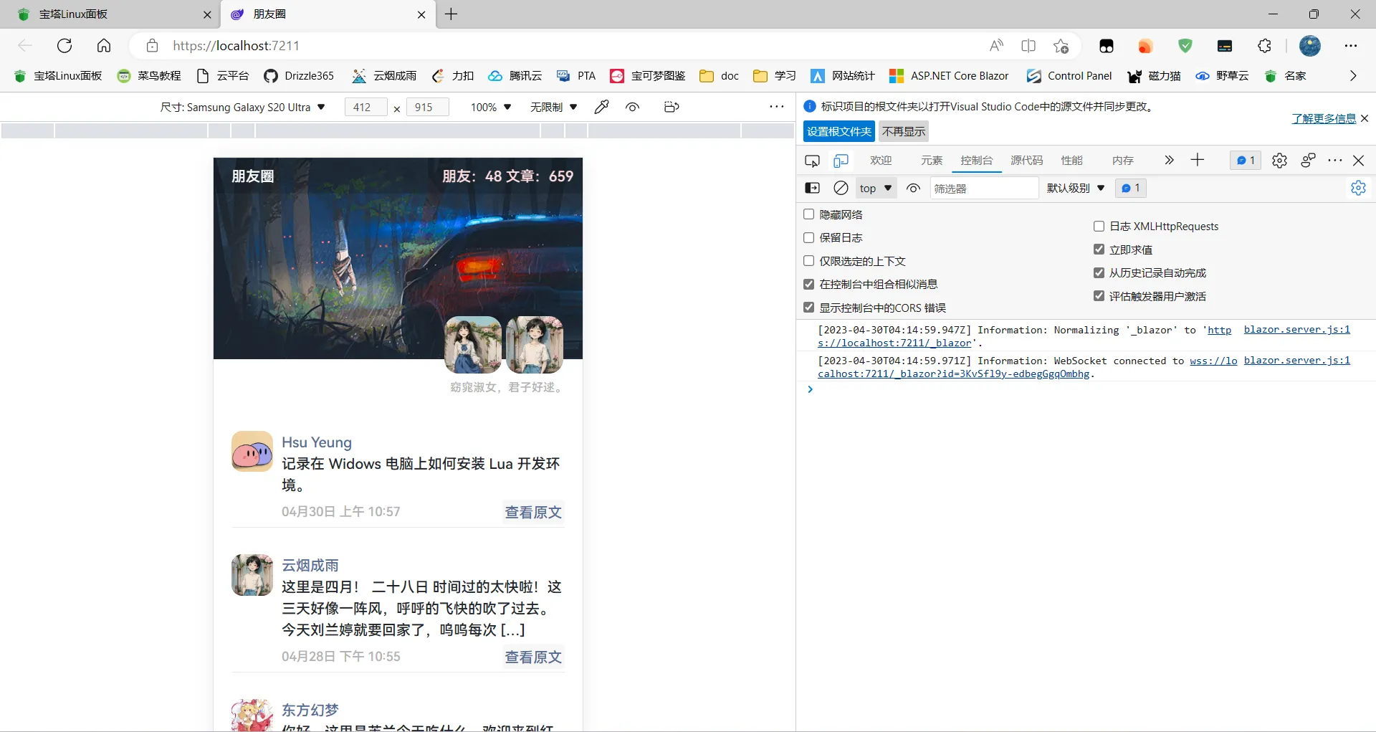Open the Drizzle365 GitHub bookmark
This screenshot has width=1376, height=732.
pos(299,75)
